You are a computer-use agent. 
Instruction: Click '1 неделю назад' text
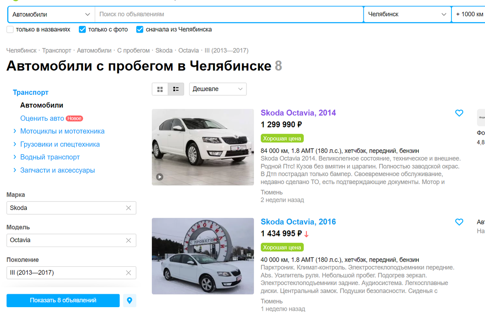tap(283, 309)
